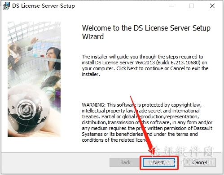Close the DS License Server Setup window

pos(212,6)
